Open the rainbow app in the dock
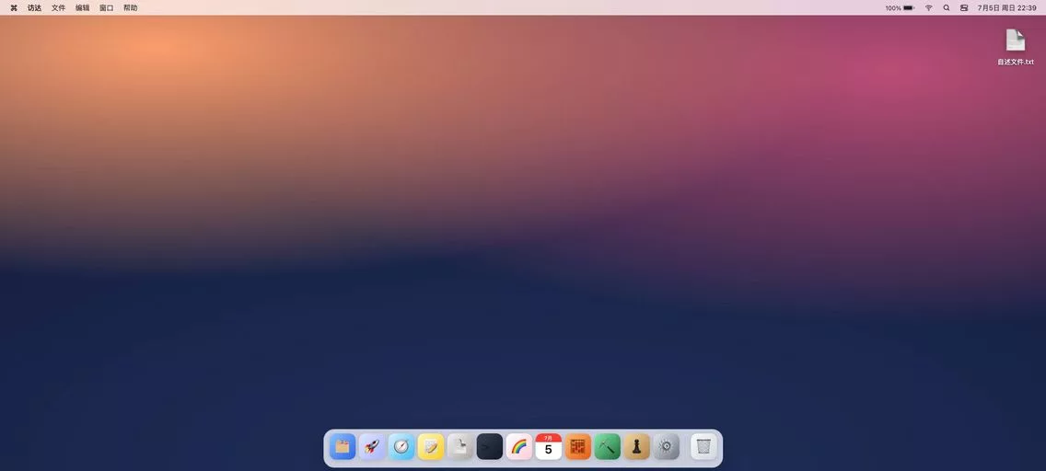The height and width of the screenshot is (471, 1046). (x=519, y=446)
